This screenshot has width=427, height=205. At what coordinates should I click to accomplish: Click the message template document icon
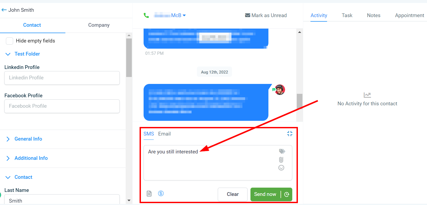coord(149,194)
